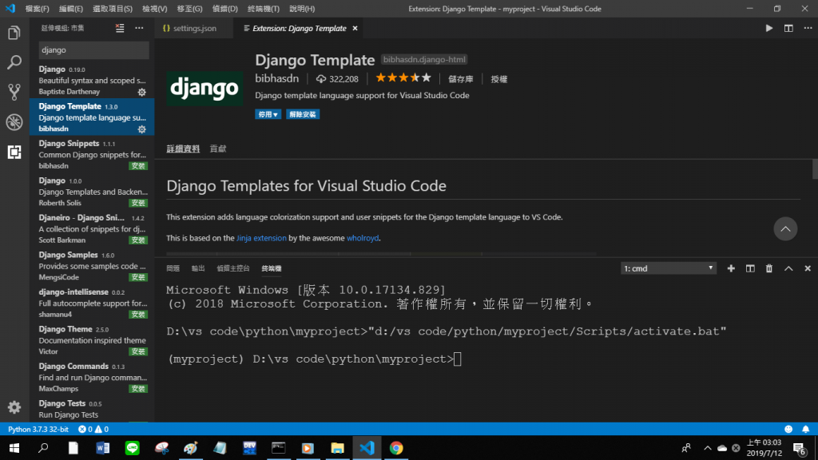Image resolution: width=818 pixels, height=460 pixels.
Task: Switch to Problems tab in bottom panel
Action: (173, 268)
